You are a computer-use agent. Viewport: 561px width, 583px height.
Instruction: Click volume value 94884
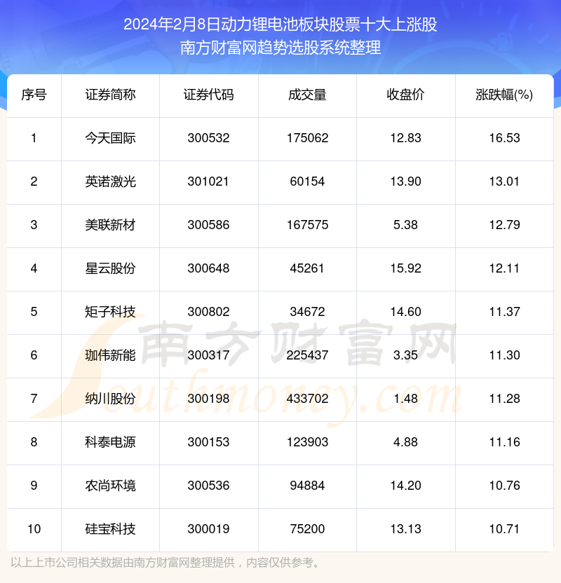coord(307,486)
